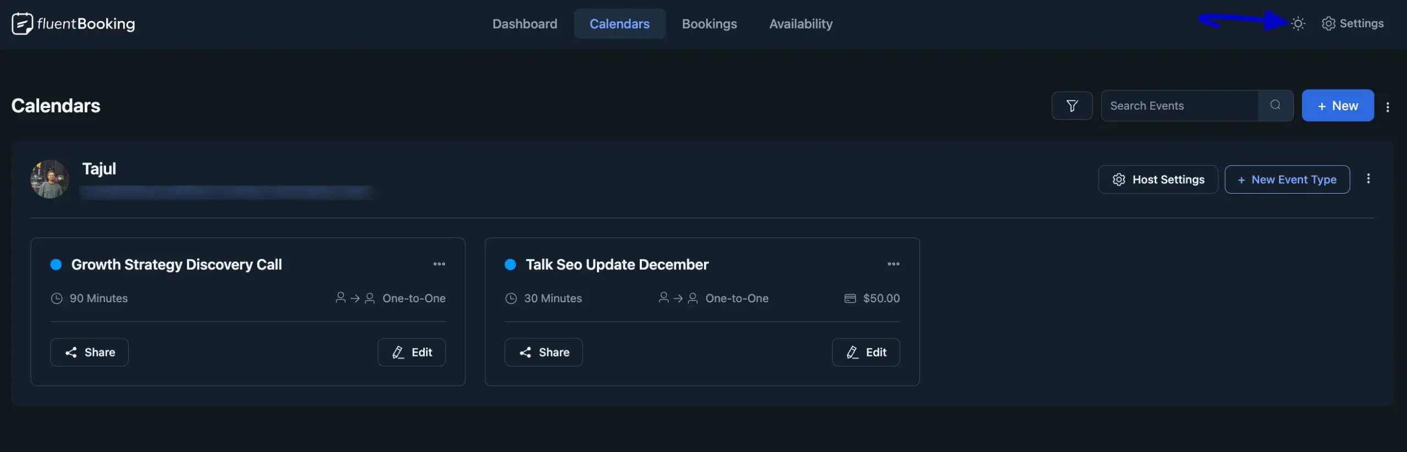Click the clock icon on Growth Strategy Discovery Call
This screenshot has width=1407, height=452.
pos(56,298)
